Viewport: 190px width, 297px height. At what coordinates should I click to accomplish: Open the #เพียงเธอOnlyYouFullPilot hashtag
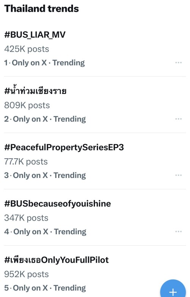(56, 260)
